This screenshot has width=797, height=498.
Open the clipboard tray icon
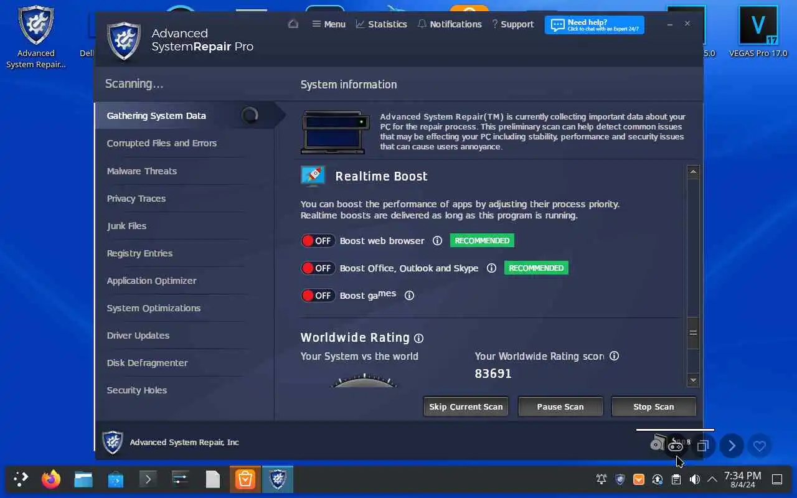pos(676,479)
